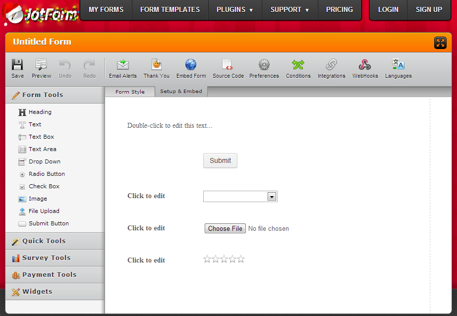Add a Heading field from Form Tools
The height and width of the screenshot is (316, 457).
coord(35,112)
